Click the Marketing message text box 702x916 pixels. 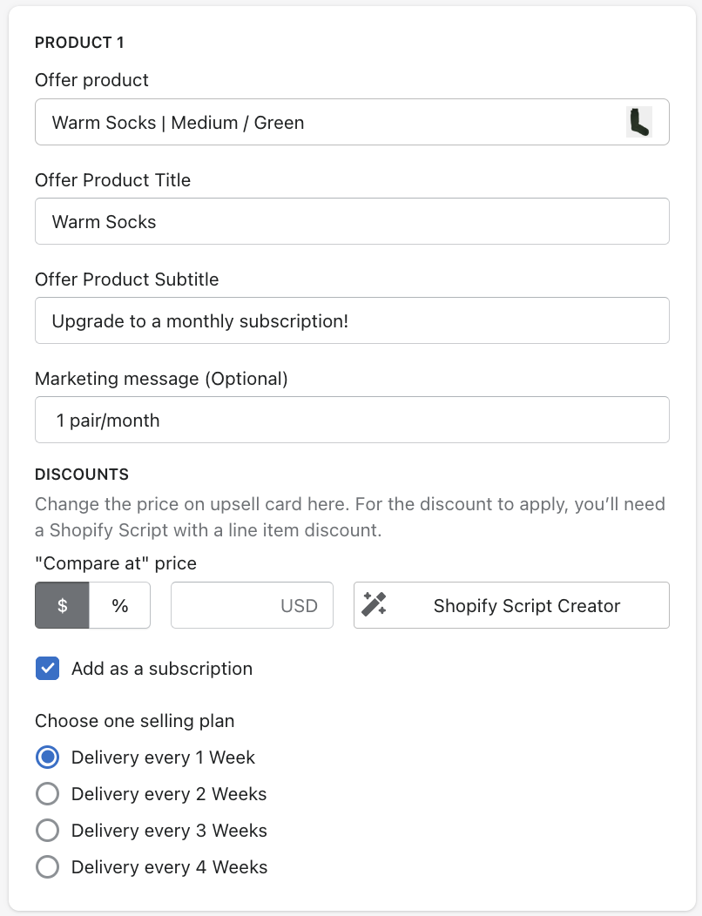pyautogui.click(x=352, y=421)
